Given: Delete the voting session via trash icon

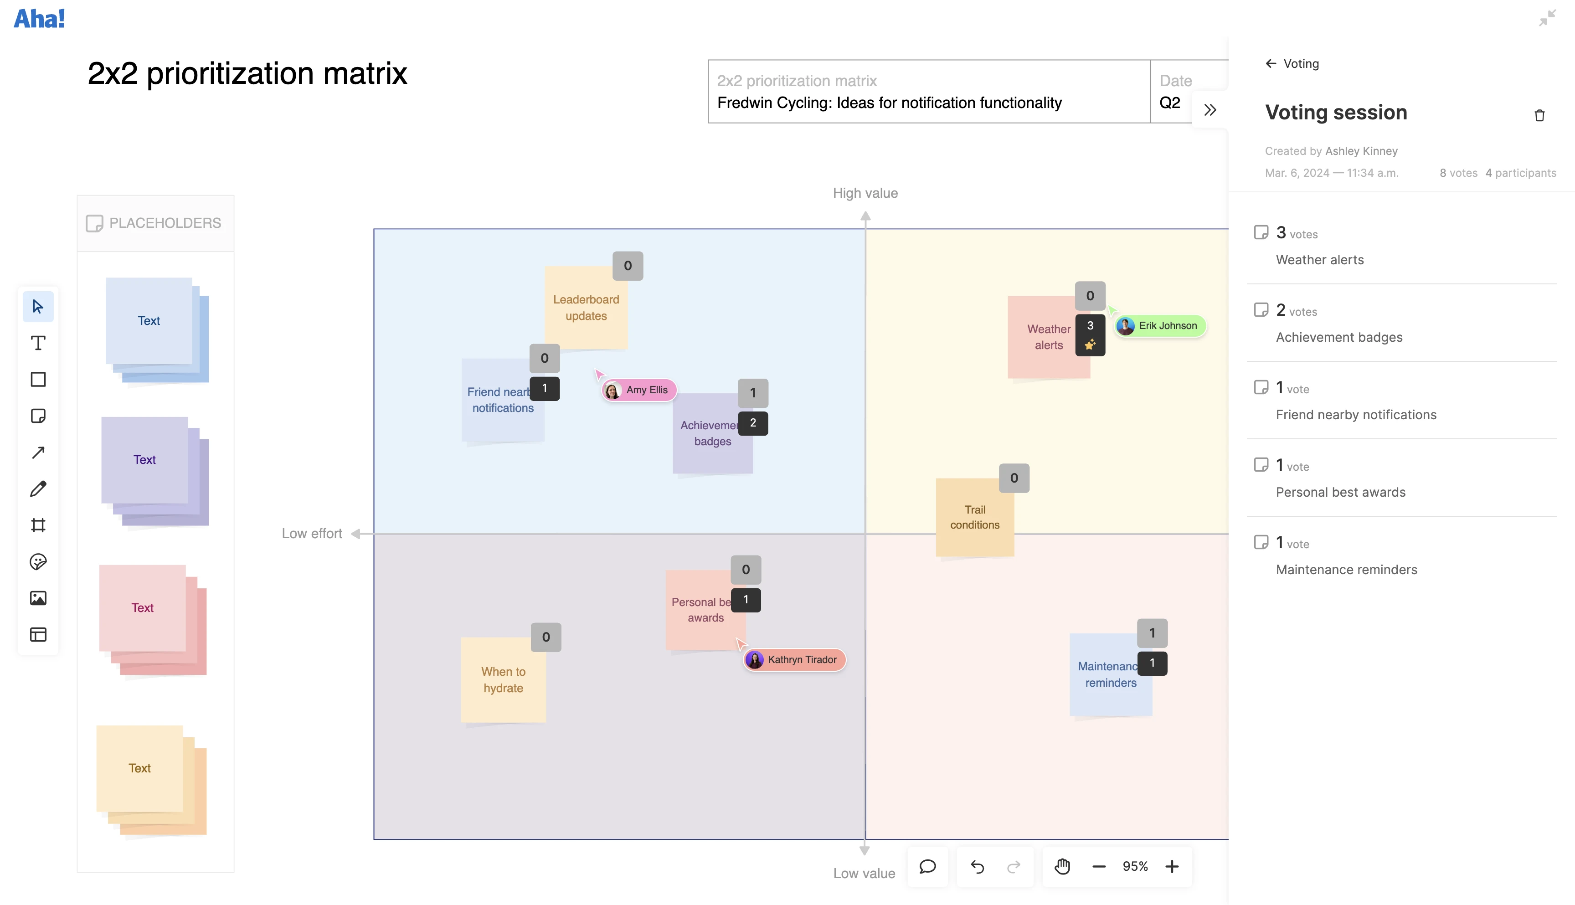Looking at the screenshot, I should pyautogui.click(x=1539, y=116).
